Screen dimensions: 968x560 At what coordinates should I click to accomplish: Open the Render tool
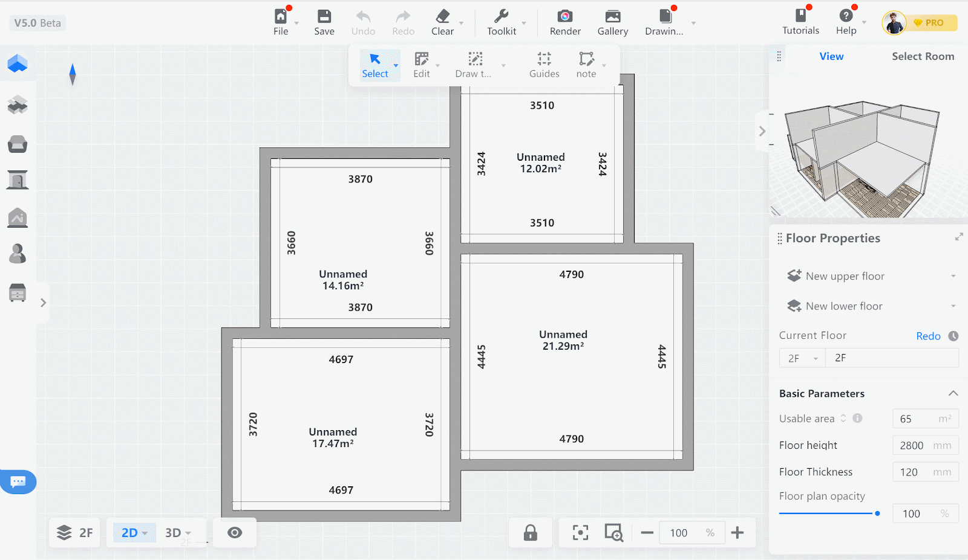564,22
